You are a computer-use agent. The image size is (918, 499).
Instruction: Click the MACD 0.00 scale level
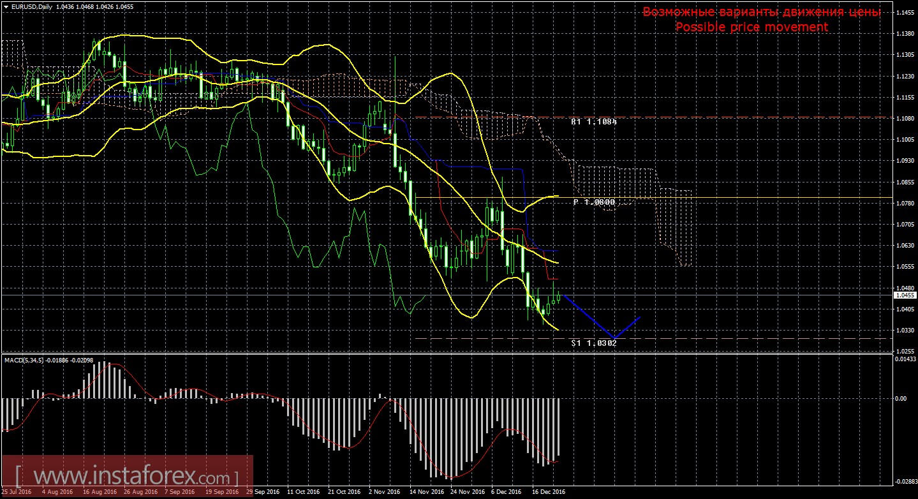click(x=901, y=399)
